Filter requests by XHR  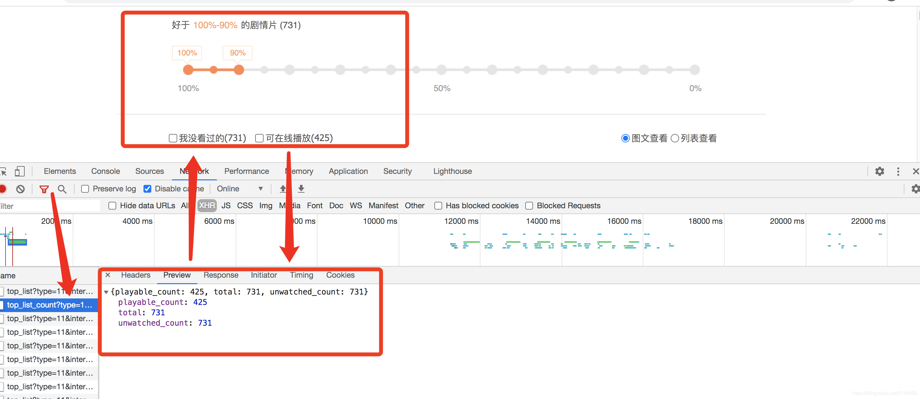click(x=207, y=206)
